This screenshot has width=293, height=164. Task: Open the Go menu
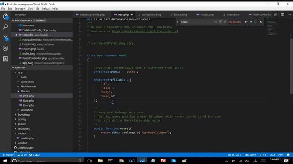pos(38,9)
